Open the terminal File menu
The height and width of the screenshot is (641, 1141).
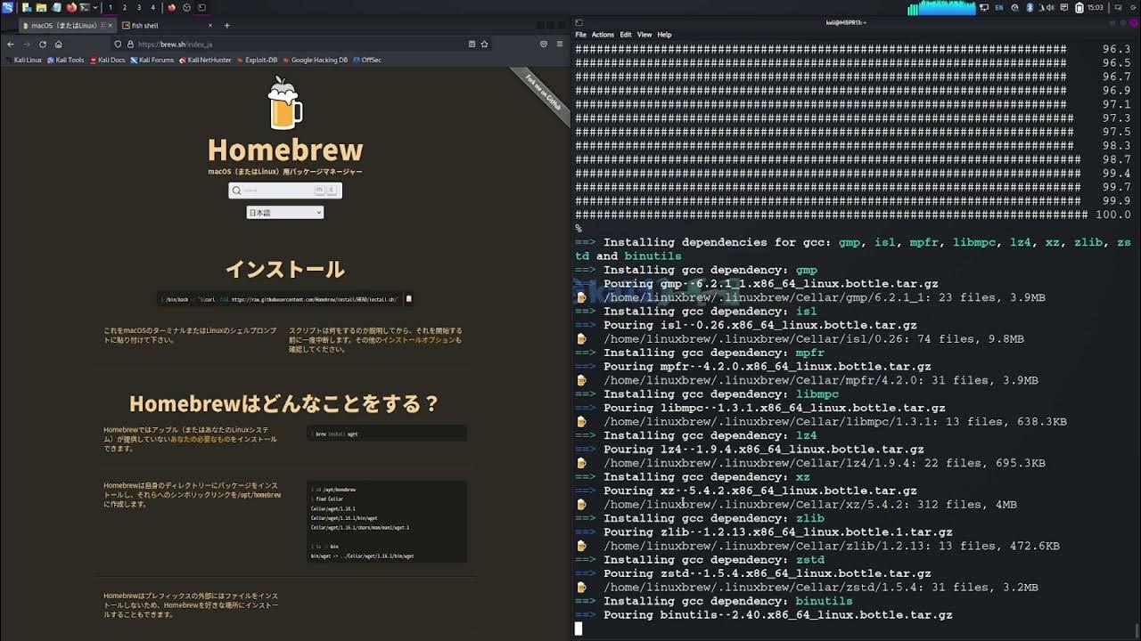580,35
